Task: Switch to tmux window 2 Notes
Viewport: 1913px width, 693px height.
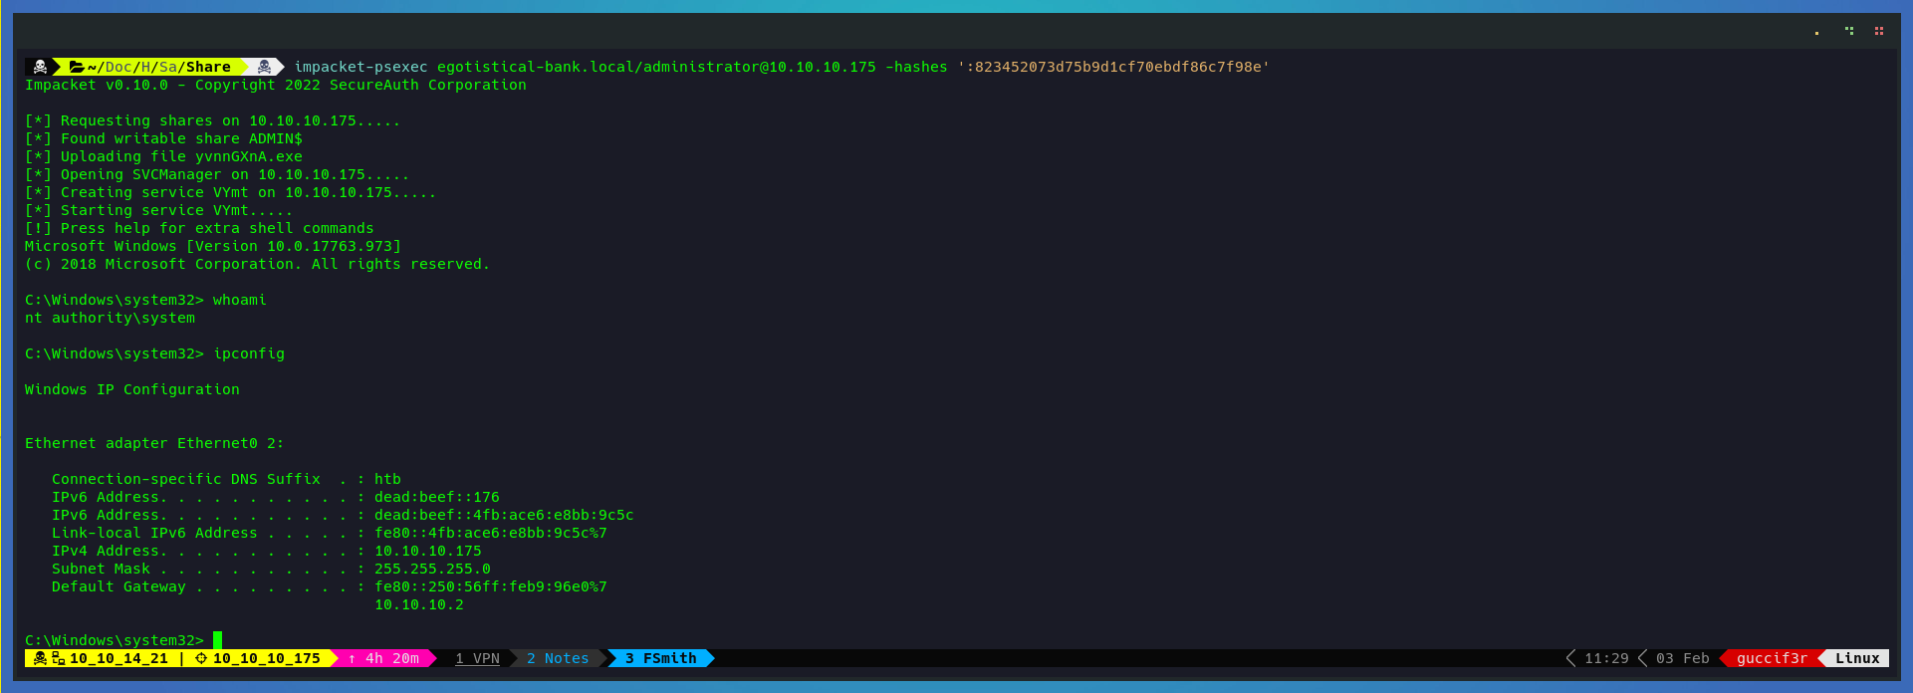Action: point(558,658)
